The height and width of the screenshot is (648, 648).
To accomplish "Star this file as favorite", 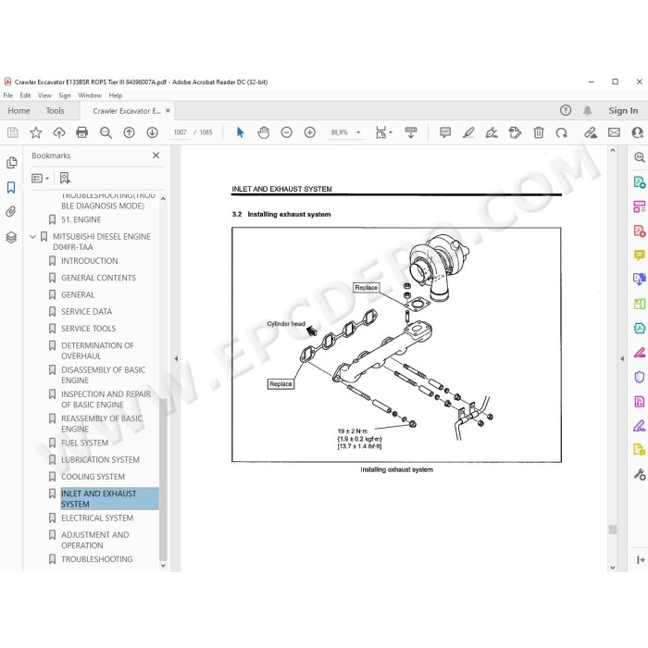I will coord(36,132).
